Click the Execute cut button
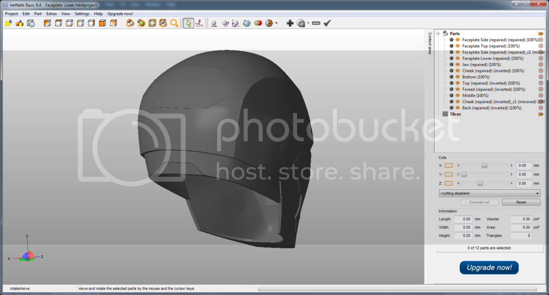 point(479,202)
